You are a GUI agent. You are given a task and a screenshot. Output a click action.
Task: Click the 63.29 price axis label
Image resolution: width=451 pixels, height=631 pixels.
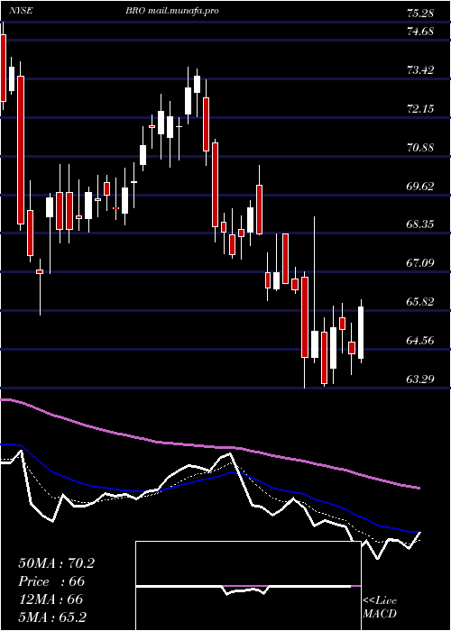point(420,379)
